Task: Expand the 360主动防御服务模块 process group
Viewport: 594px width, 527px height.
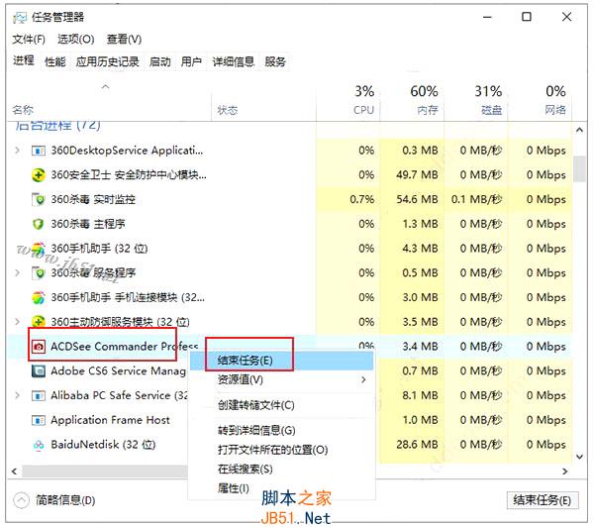Action: point(18,322)
